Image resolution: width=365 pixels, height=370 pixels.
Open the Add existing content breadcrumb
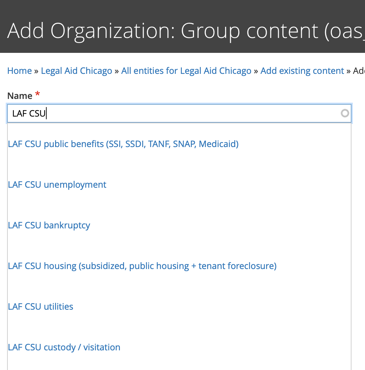pyautogui.click(x=302, y=71)
